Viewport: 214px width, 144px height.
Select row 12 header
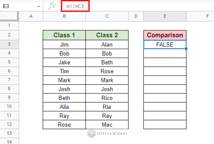pos(9,124)
